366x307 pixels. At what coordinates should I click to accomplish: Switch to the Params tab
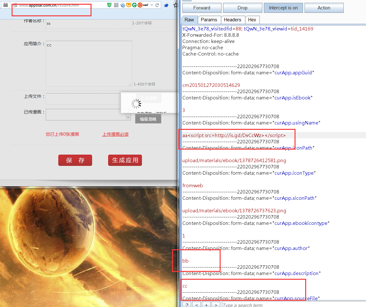point(209,20)
